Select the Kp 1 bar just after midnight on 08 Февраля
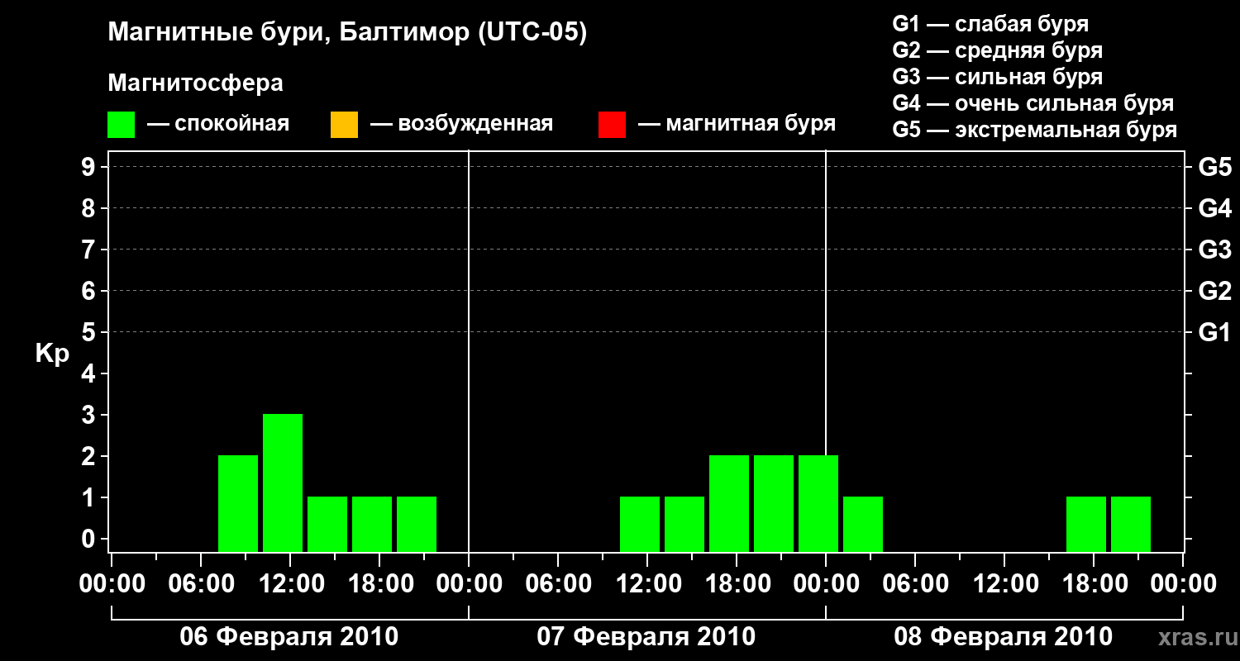 click(863, 524)
